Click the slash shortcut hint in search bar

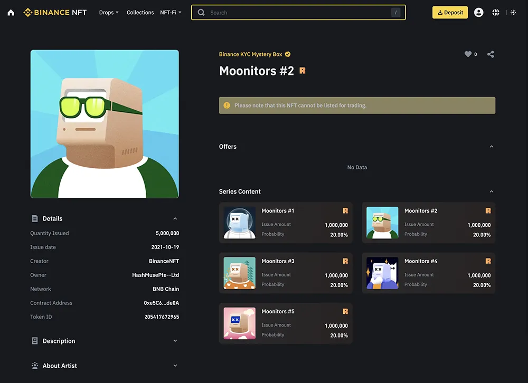pyautogui.click(x=395, y=13)
